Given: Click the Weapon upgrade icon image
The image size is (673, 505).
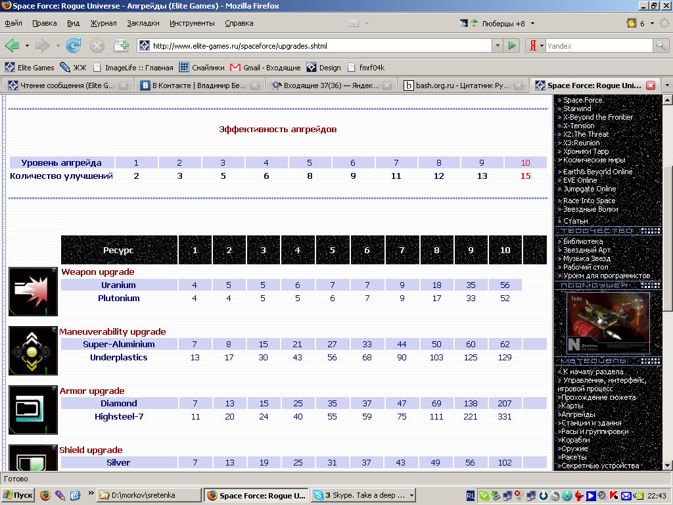Looking at the screenshot, I should (x=33, y=291).
